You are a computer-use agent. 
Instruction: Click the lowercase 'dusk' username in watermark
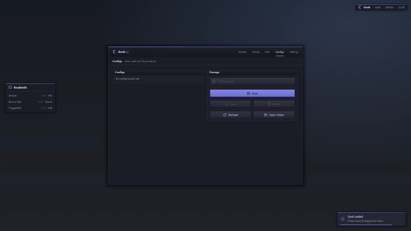point(378,7)
